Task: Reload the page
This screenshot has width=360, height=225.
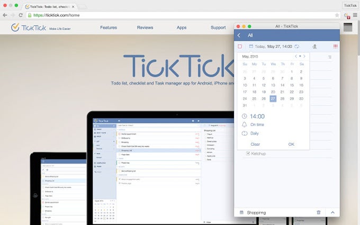Action: (x=21, y=15)
